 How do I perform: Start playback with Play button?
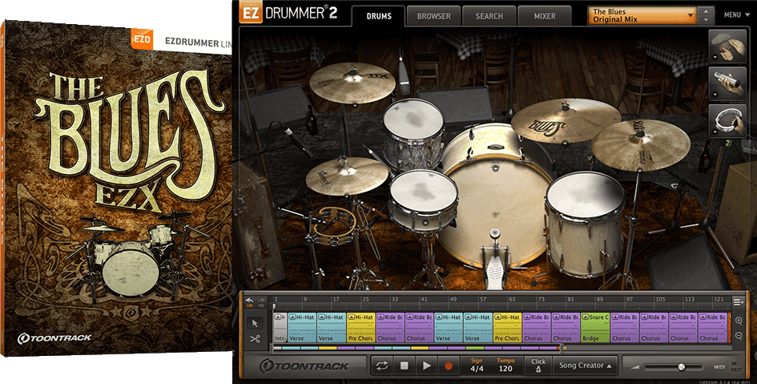coord(426,366)
